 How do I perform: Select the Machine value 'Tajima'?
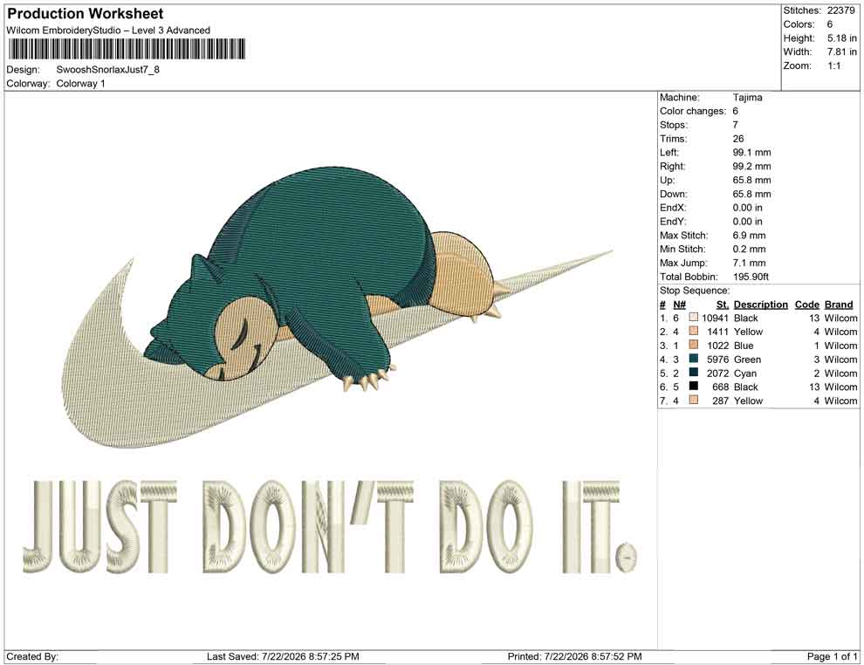click(748, 97)
